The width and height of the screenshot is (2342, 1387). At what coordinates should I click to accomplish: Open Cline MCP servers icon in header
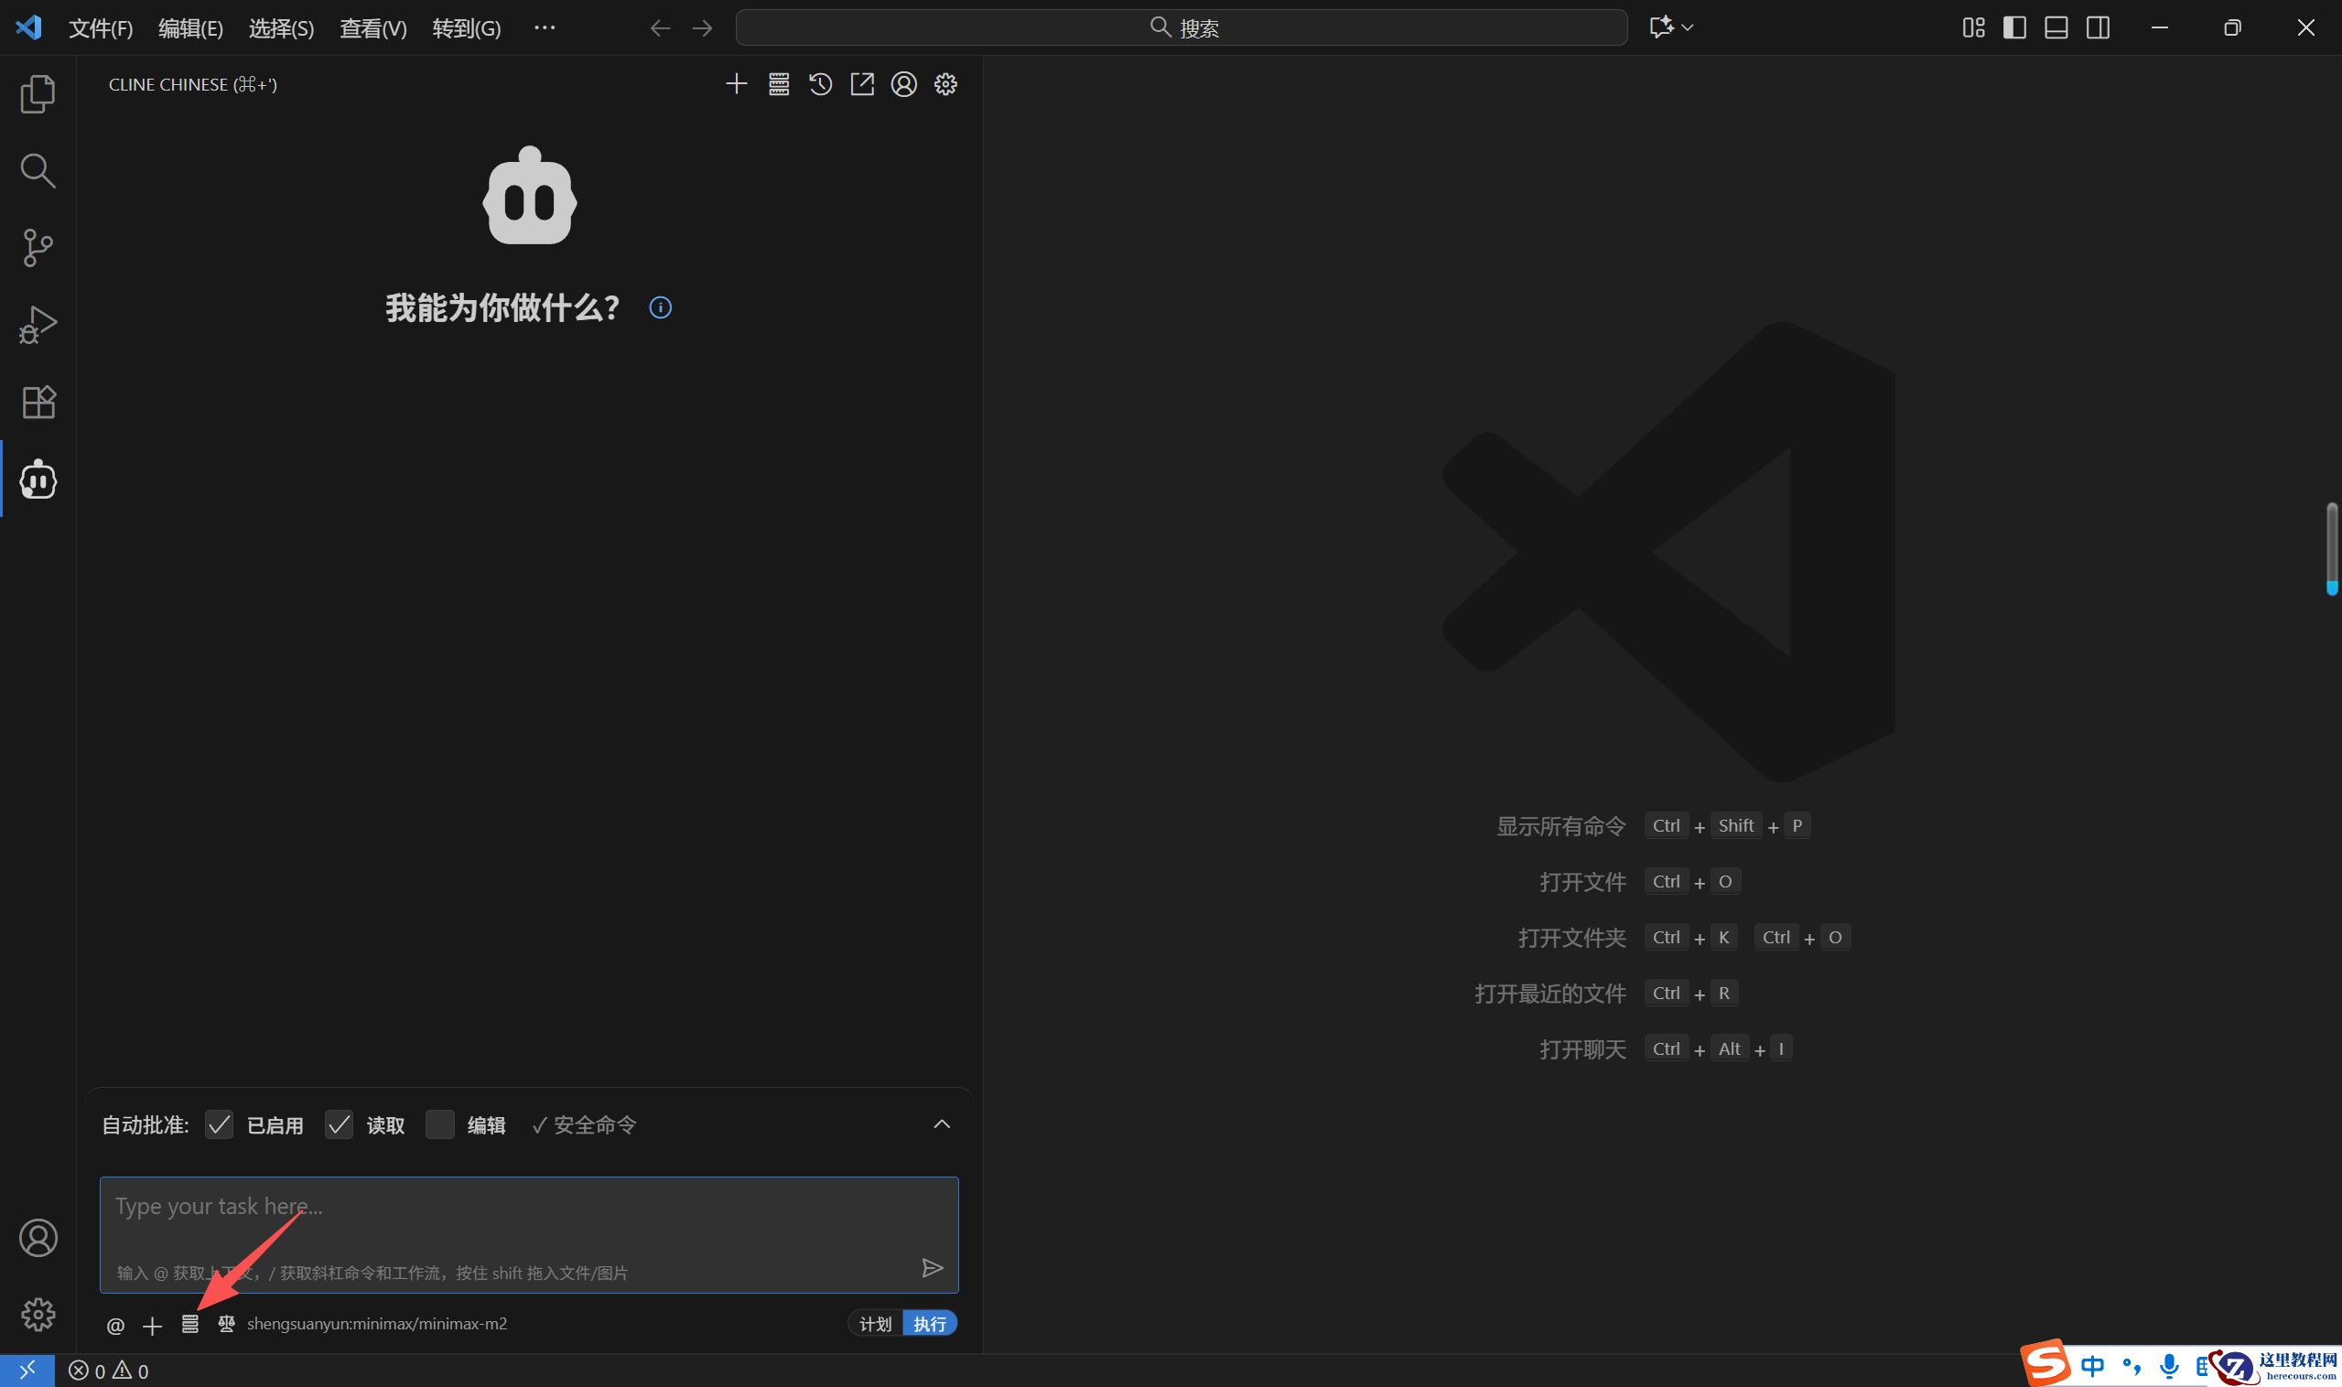tap(779, 84)
